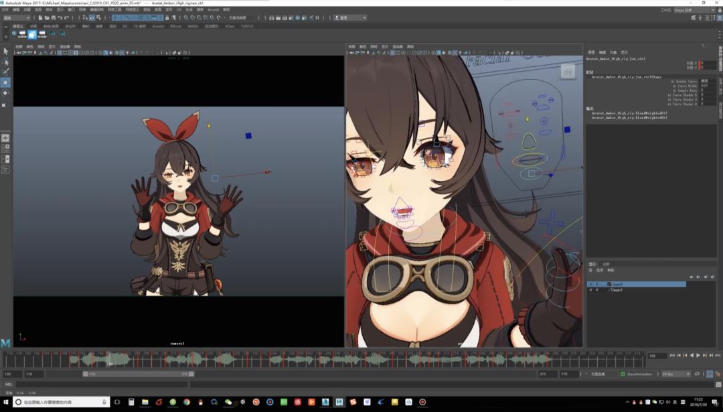Click the paint selection tool in toolbox
The image size is (723, 412).
click(x=5, y=72)
